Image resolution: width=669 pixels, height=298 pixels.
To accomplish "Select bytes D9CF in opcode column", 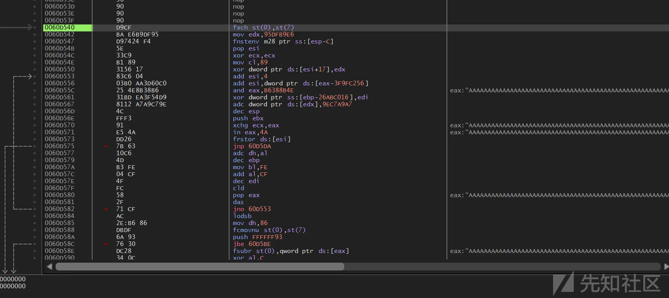I will tap(124, 28).
